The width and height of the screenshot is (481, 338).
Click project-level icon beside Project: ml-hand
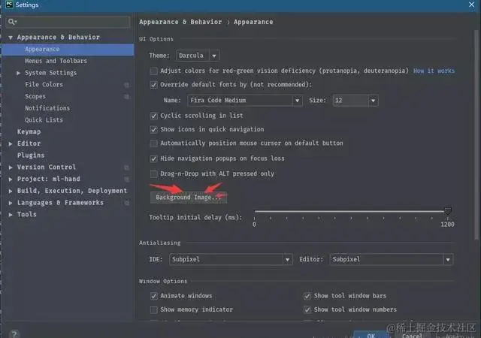(127, 179)
